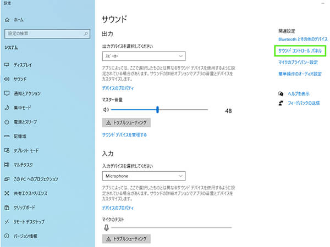Mute using master volume speaker icon
This screenshot has width=330, height=247.
click(x=106, y=110)
